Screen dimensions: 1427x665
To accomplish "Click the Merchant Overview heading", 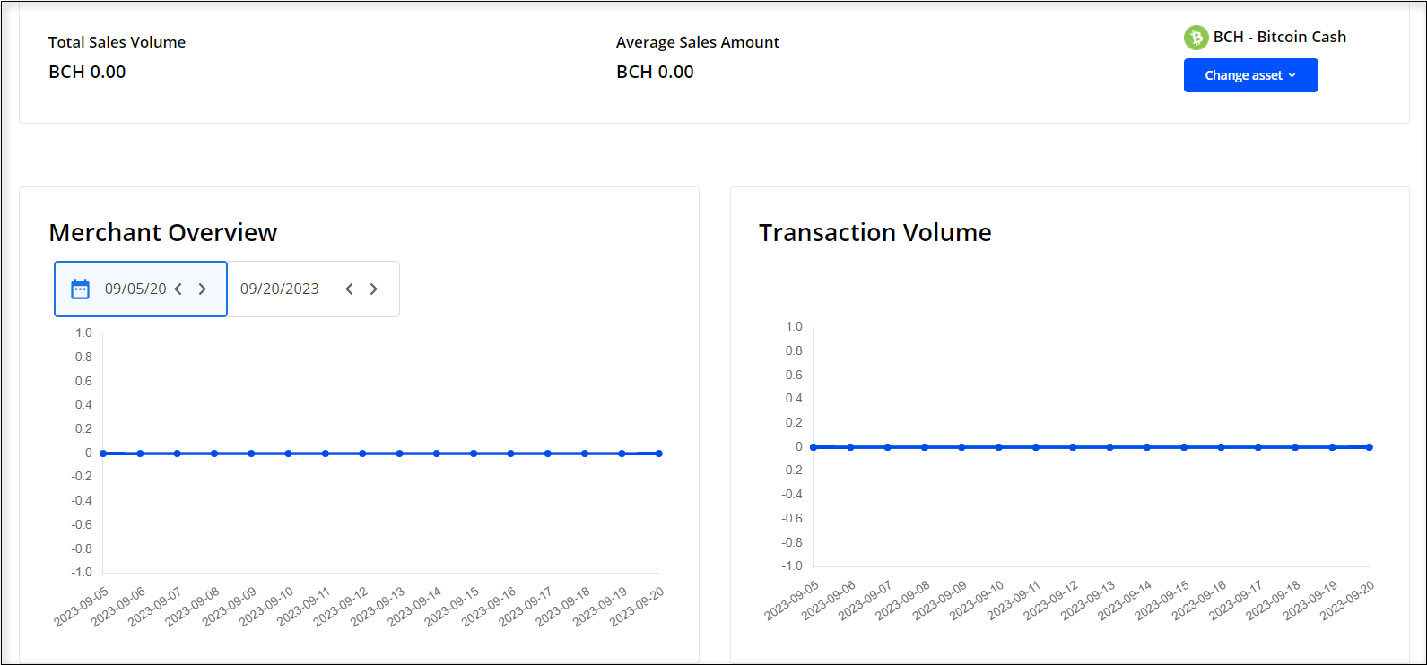I will pyautogui.click(x=163, y=232).
